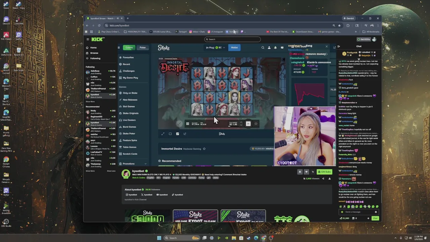This screenshot has height=242, width=430.
Task: Click the subscribe icon beside Gift Subs
Action: tap(313, 172)
